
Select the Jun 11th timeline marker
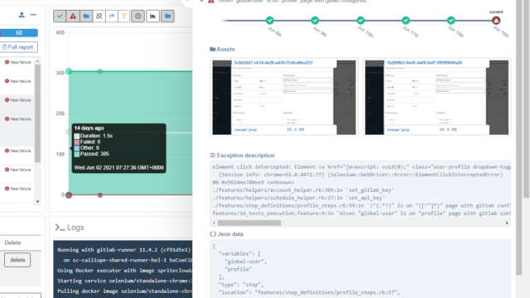point(406,20)
